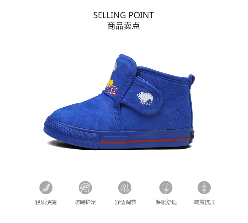Click the cotton warmth icon
This screenshot has height=223, width=248.
166,188
